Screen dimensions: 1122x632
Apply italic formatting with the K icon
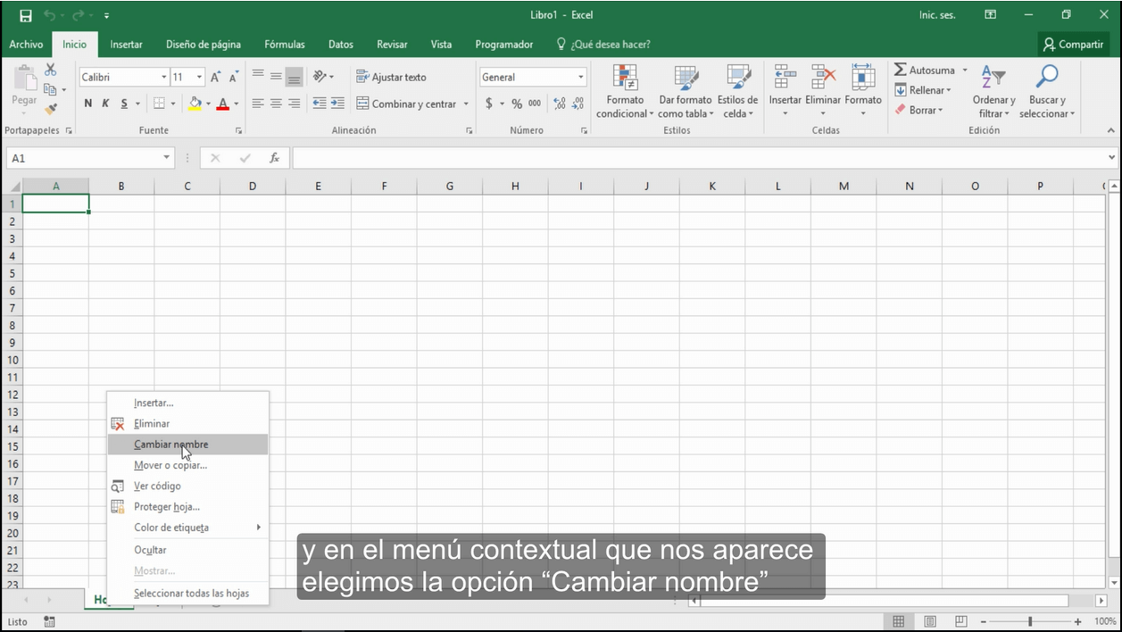[x=104, y=103]
